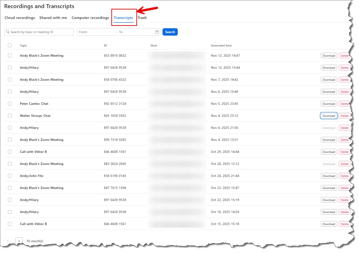Click the magnifier icon in topic search box
Screen dimensions: 359x253
8,32
